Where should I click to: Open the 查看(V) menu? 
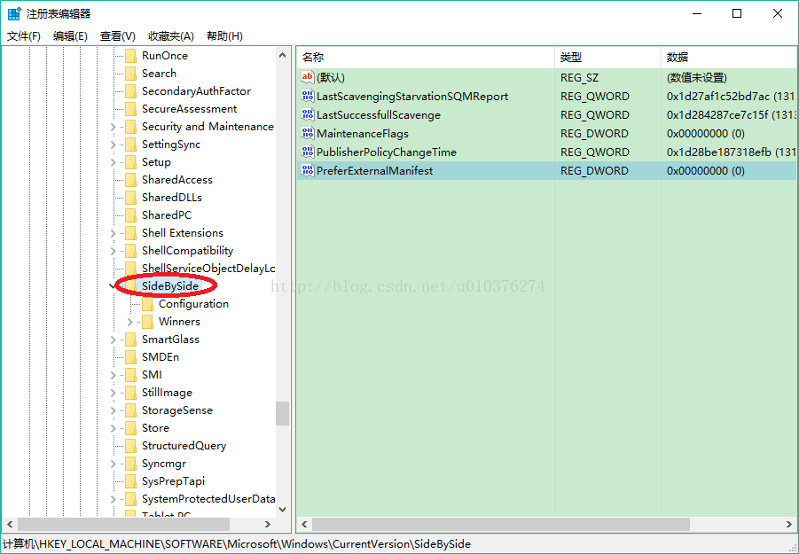(x=118, y=36)
